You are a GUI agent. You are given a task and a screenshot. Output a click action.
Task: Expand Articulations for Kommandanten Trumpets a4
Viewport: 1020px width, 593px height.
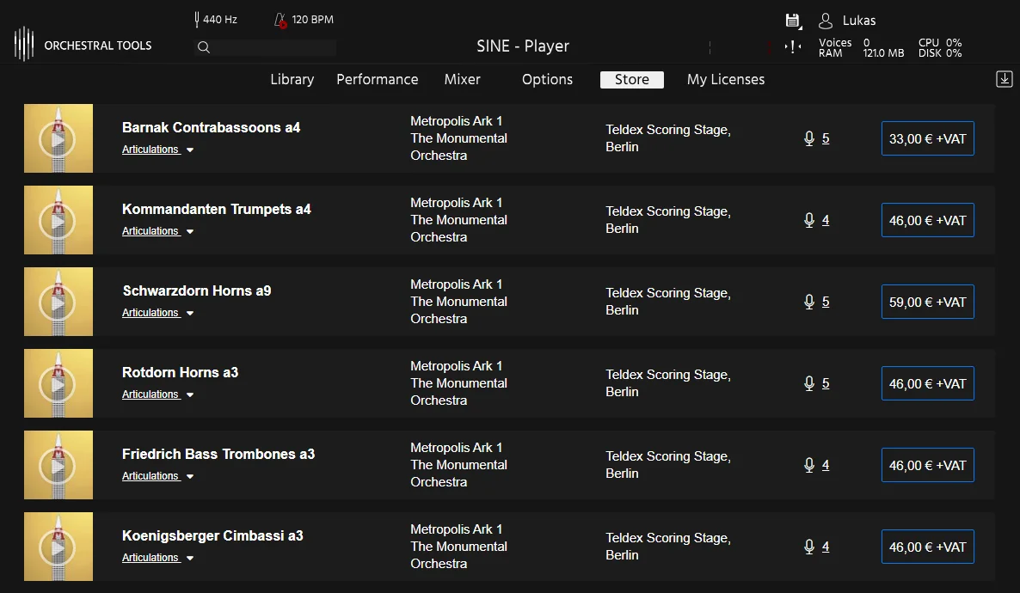click(158, 231)
